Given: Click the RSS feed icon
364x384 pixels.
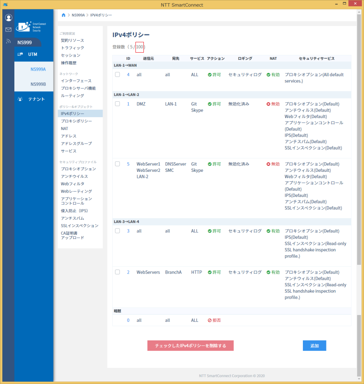Looking at the screenshot, I should pyautogui.click(x=8, y=41).
